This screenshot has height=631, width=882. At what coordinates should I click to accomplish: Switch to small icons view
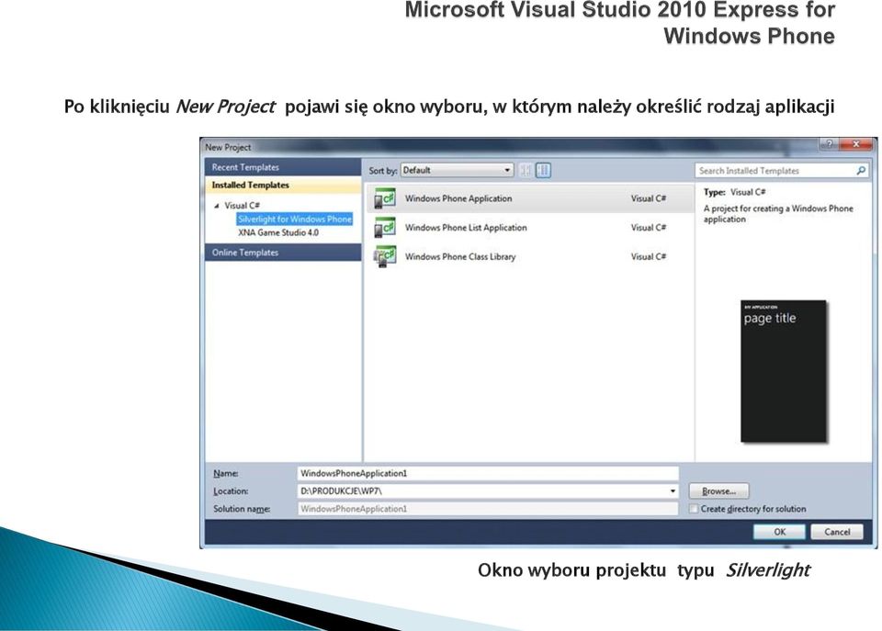tap(526, 170)
